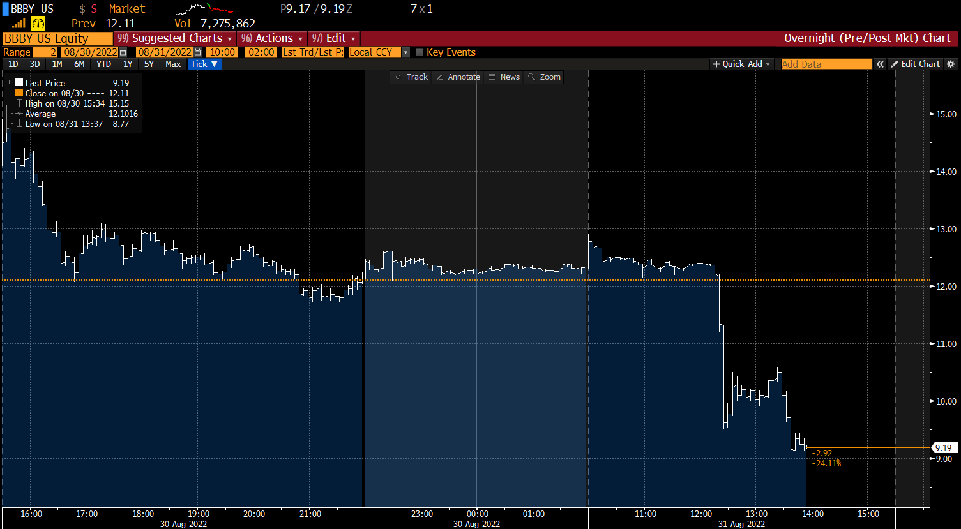Click the Lst Trd/Lst P field
The width and height of the screenshot is (961, 529).
[x=313, y=52]
